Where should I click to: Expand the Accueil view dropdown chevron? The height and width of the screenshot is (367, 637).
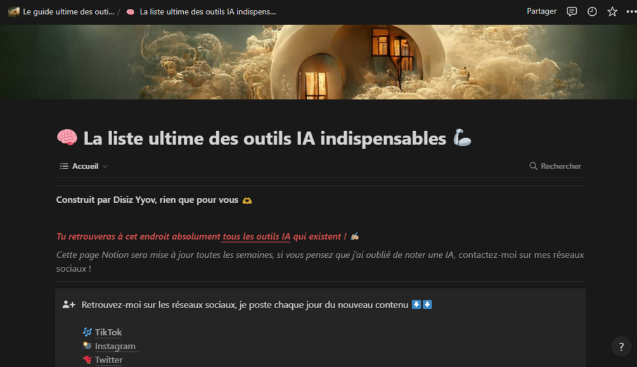pos(105,166)
